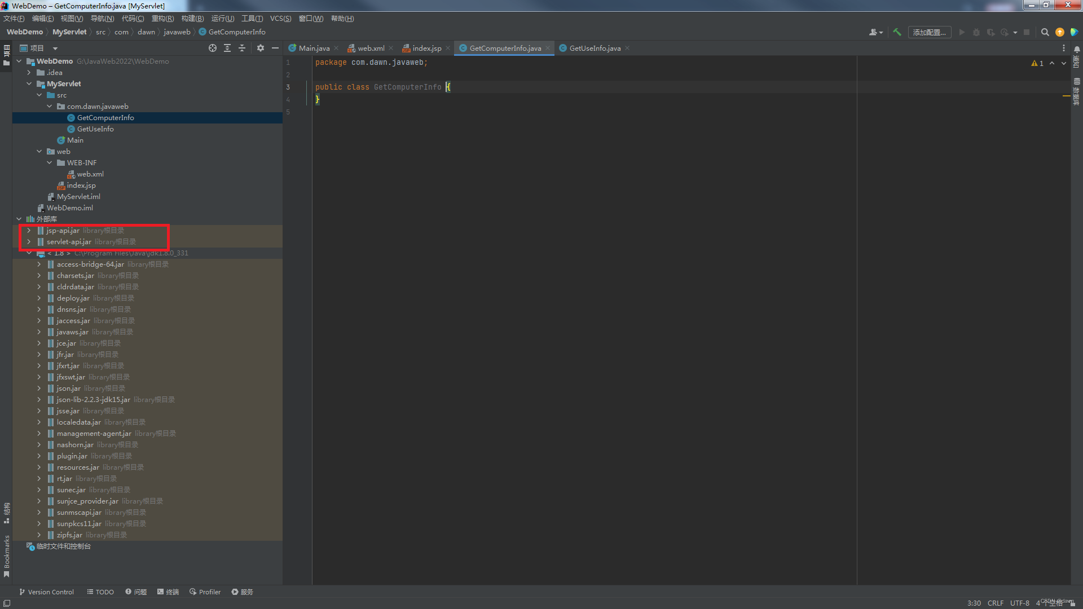Click the green Build project hammer icon

click(897, 32)
